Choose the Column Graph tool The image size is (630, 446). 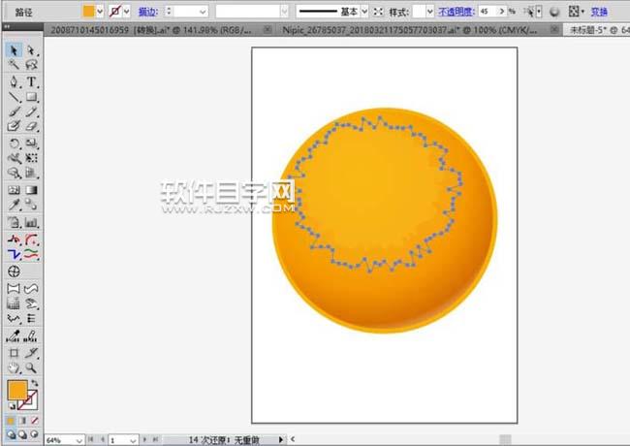coord(31,222)
